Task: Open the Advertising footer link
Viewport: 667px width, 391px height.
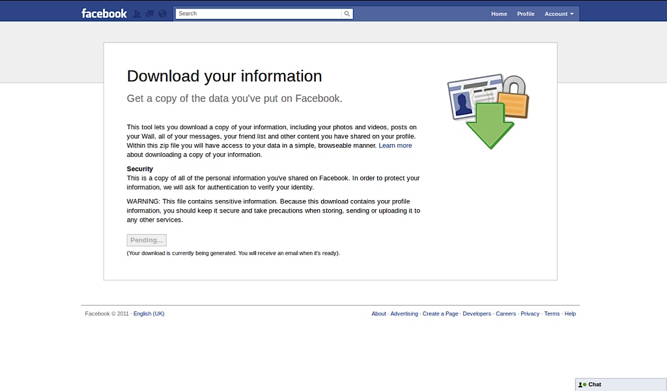Action: click(x=404, y=313)
